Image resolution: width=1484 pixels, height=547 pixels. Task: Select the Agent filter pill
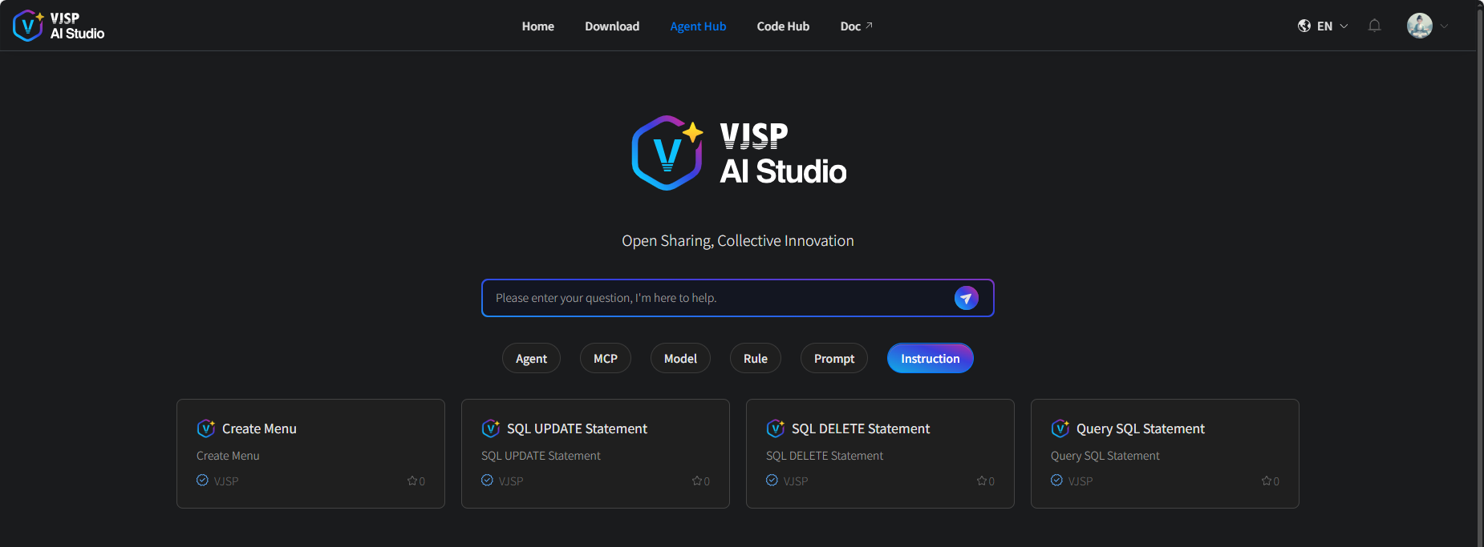pos(531,358)
